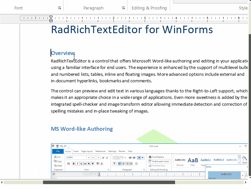The image size is (251, 189).
Task: Click the horizontal scrollbar thumb
Action: pyautogui.click(x=109, y=182)
